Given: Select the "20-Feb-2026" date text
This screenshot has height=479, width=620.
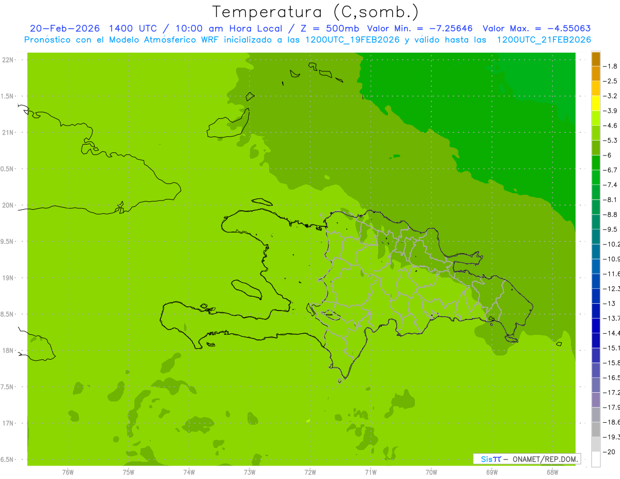Looking at the screenshot, I should pos(65,28).
